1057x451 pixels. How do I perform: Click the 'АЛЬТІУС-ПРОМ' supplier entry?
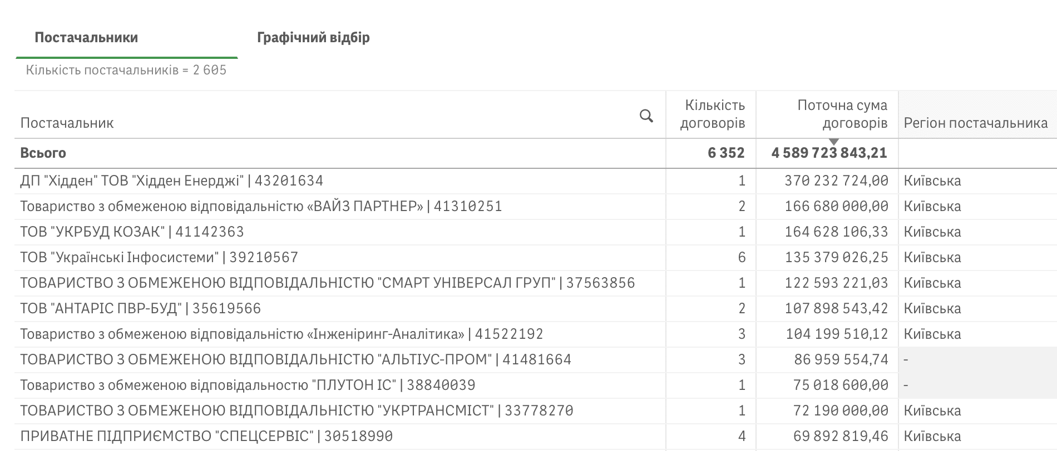[295, 359]
